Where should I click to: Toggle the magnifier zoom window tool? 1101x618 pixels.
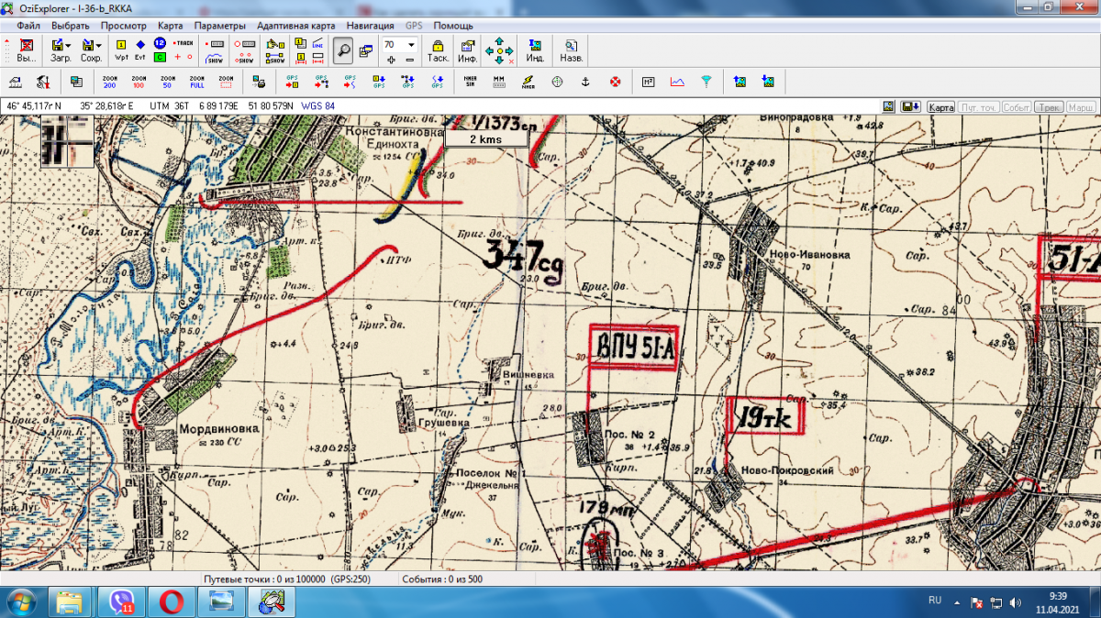click(343, 50)
